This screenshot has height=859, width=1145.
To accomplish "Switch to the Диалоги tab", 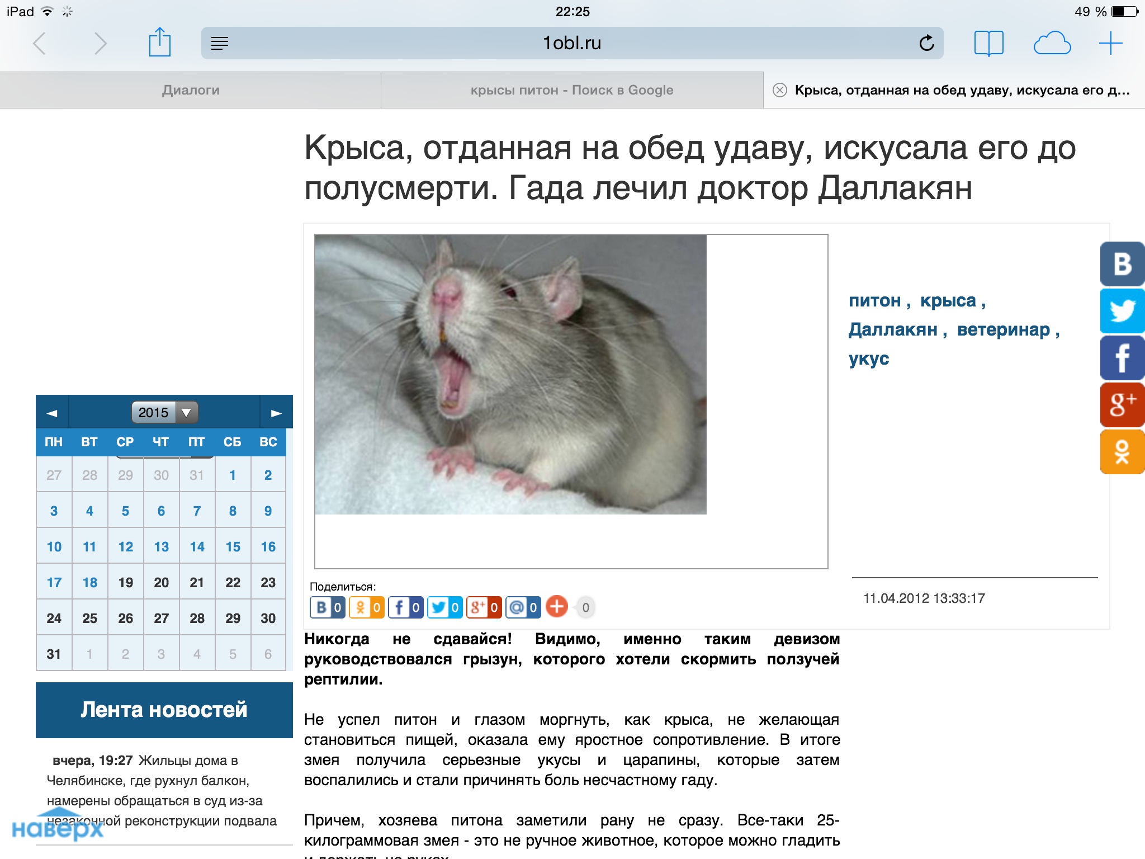I will [x=191, y=90].
